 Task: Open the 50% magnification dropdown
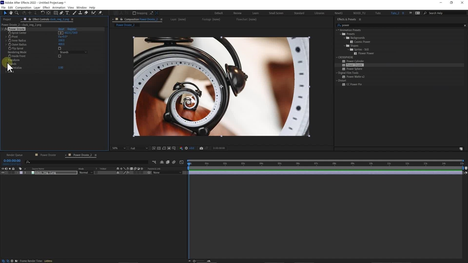pyautogui.click(x=118, y=148)
